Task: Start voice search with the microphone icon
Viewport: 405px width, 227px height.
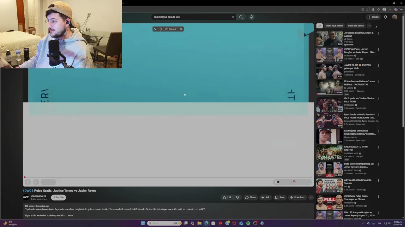Action: tap(252, 17)
